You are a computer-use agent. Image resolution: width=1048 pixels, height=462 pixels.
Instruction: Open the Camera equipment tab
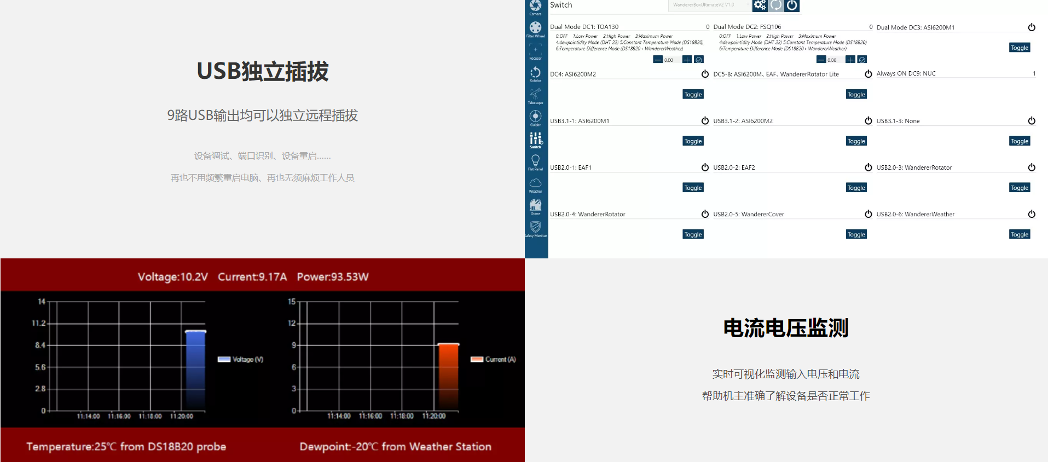(x=535, y=7)
